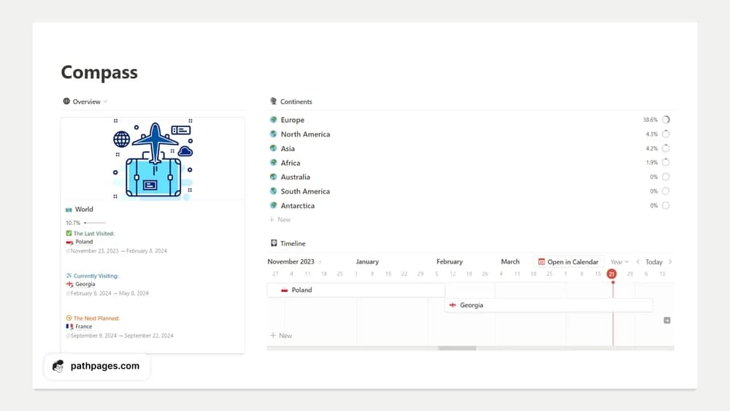Open the Continents view tab

(x=296, y=101)
